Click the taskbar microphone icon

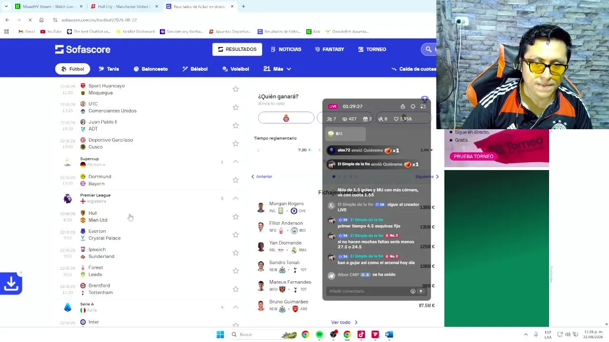click(536, 334)
